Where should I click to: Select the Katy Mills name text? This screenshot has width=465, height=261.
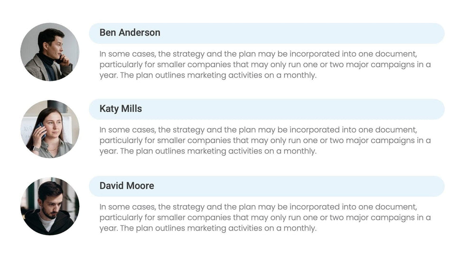[121, 109]
